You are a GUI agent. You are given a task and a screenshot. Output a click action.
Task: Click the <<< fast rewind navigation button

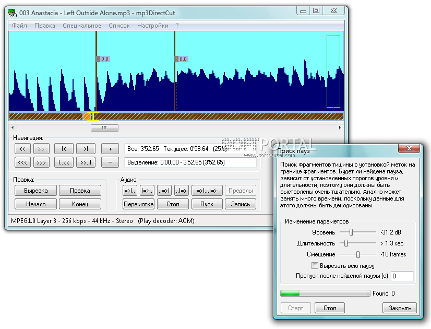point(22,162)
